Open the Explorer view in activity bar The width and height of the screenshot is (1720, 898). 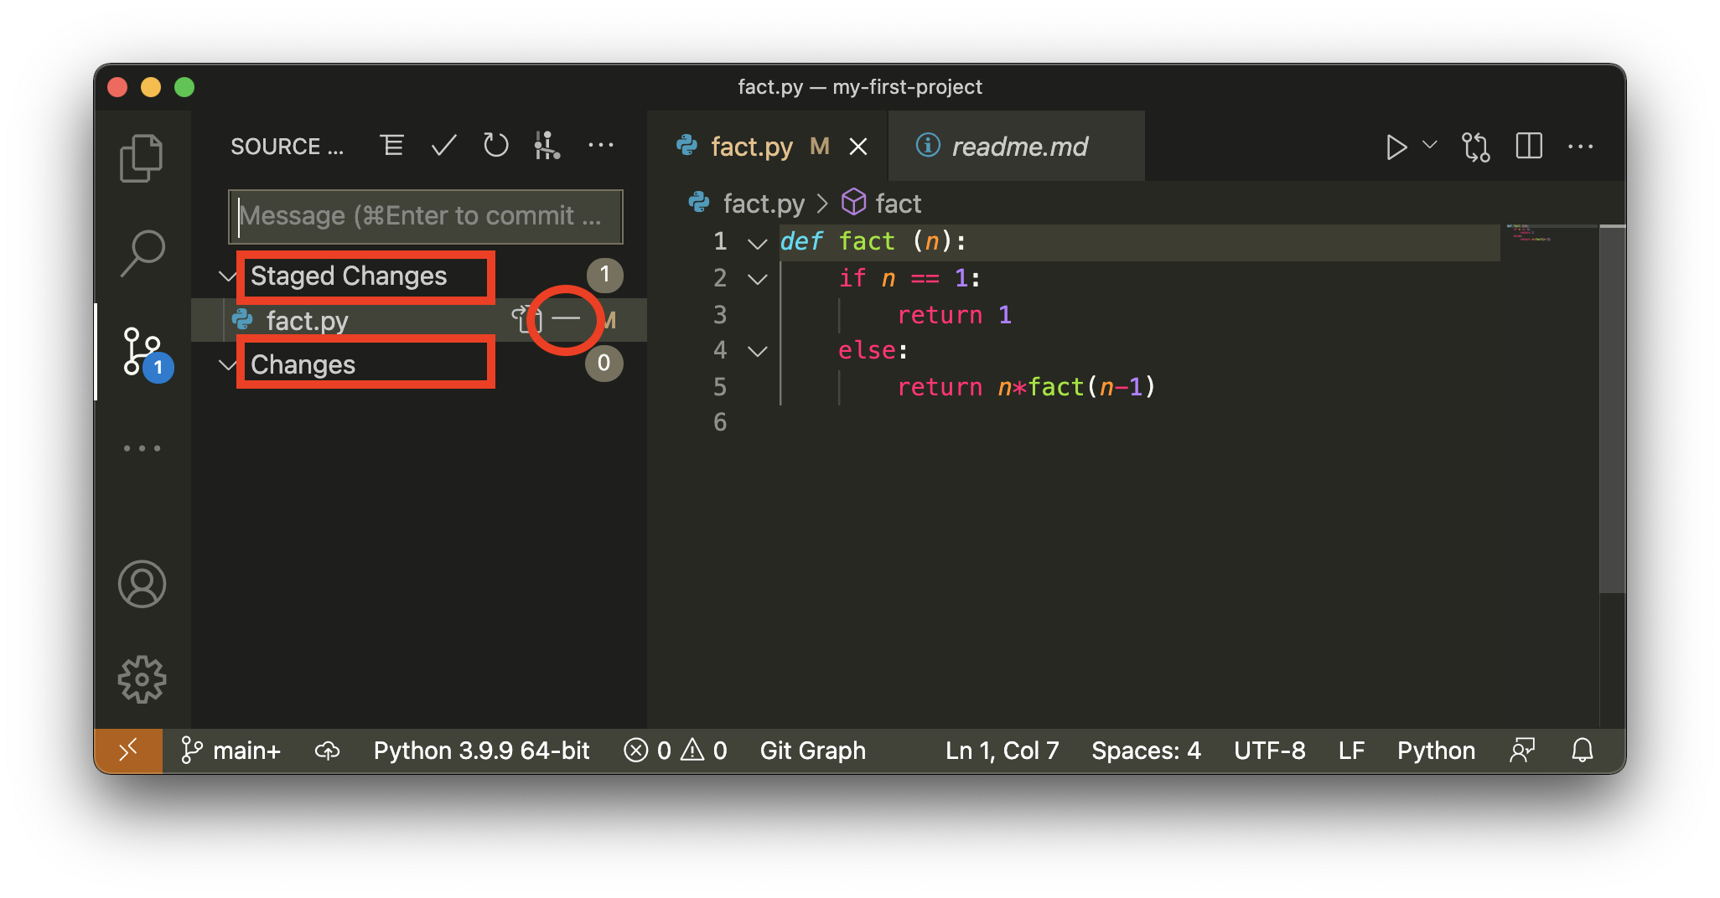141,157
